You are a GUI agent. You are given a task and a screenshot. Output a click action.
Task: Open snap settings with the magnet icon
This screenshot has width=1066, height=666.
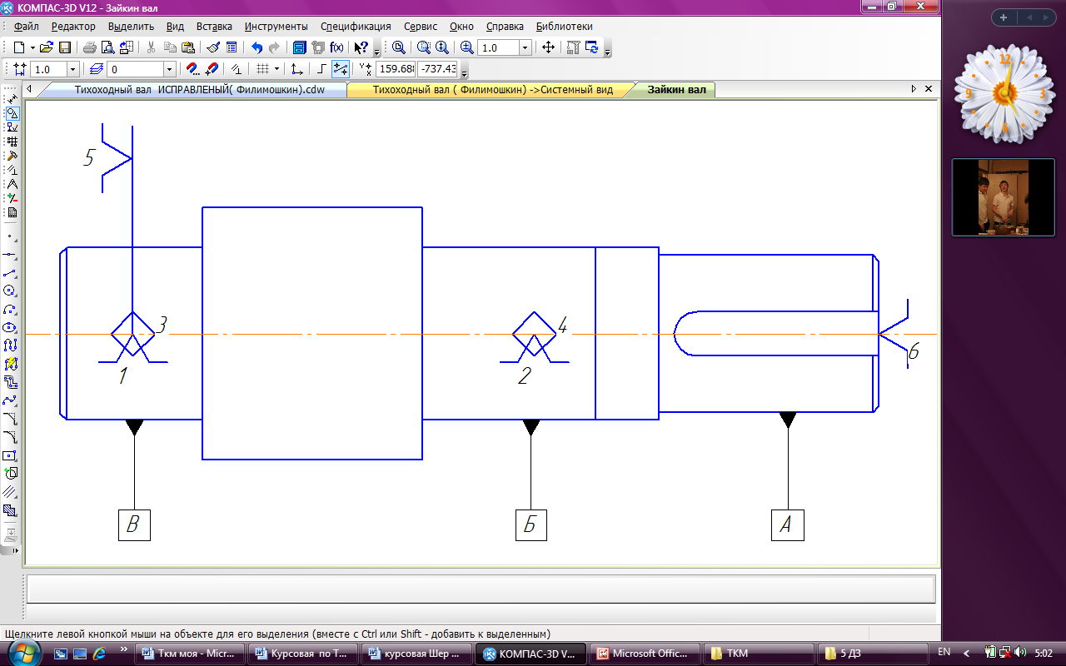point(193,69)
